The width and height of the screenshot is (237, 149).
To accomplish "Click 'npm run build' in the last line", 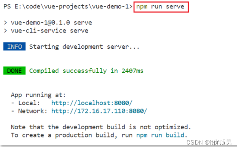I will click(160, 135).
